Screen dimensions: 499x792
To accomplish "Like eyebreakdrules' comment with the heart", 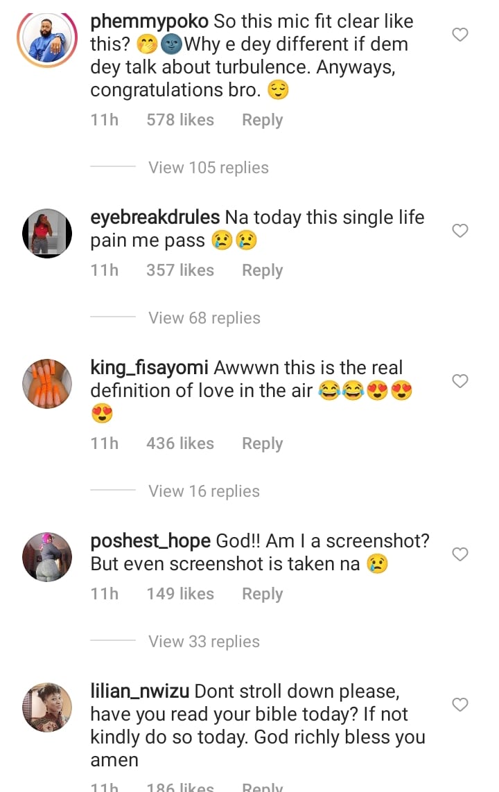I will pos(460,231).
